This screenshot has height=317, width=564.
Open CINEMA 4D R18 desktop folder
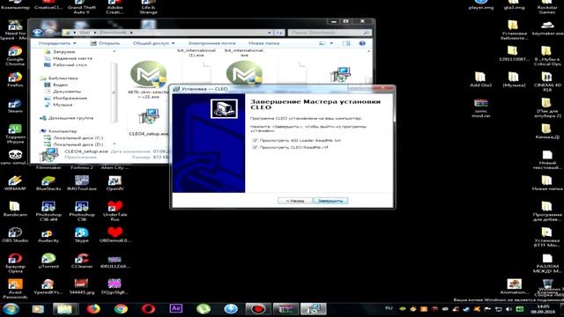pyautogui.click(x=547, y=82)
